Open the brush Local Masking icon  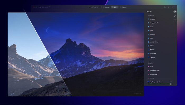click(175, 16)
